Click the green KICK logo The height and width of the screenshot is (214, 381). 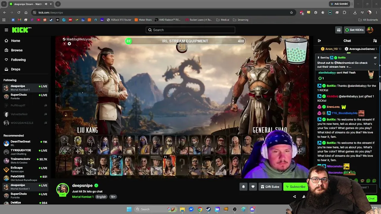(x=21, y=30)
